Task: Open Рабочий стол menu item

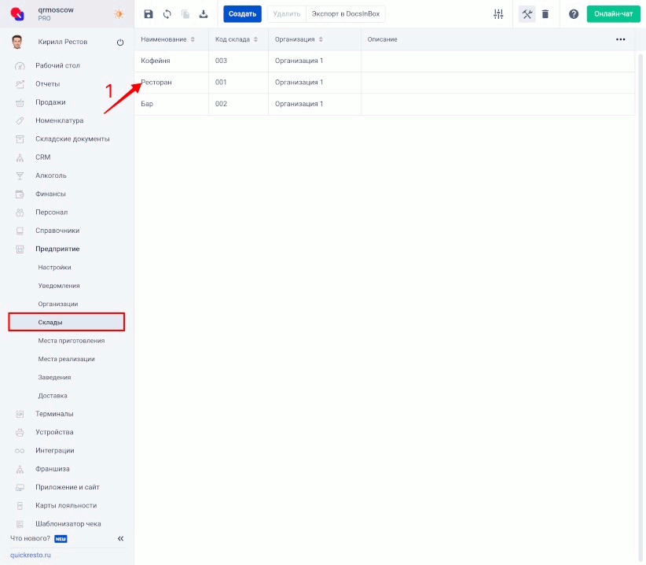Action: (57, 65)
